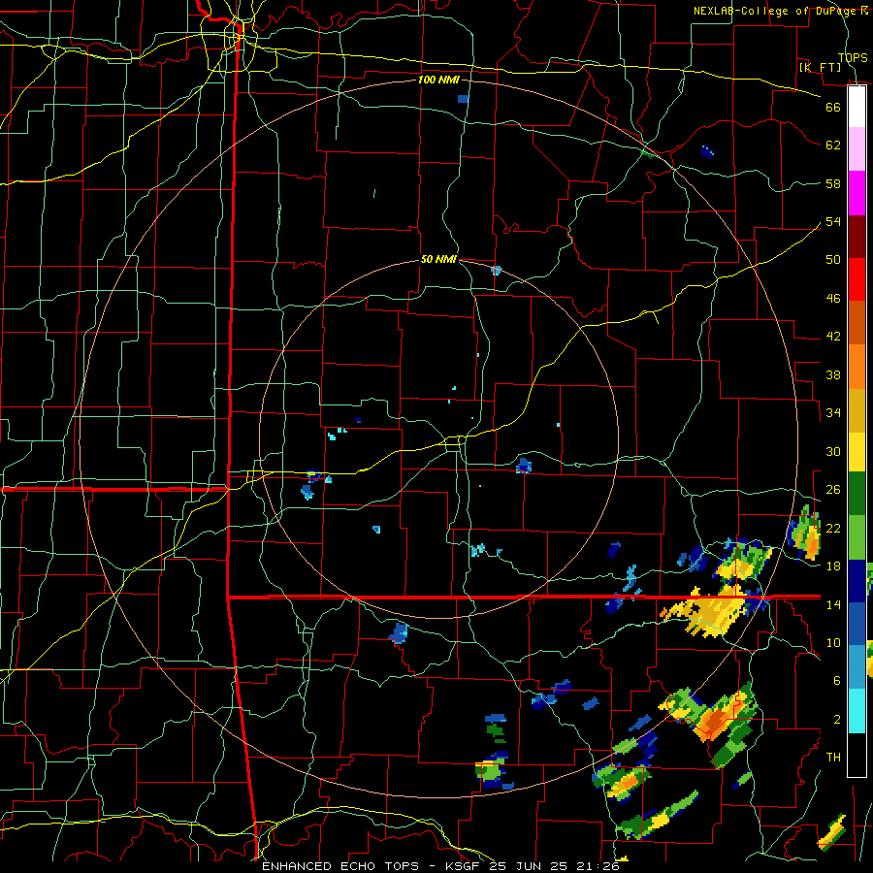Click the '30' scale label
873x873 pixels.
point(833,451)
